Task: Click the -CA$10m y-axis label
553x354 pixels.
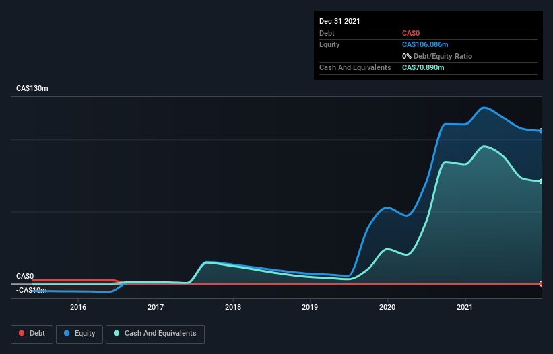Action: pos(32,290)
